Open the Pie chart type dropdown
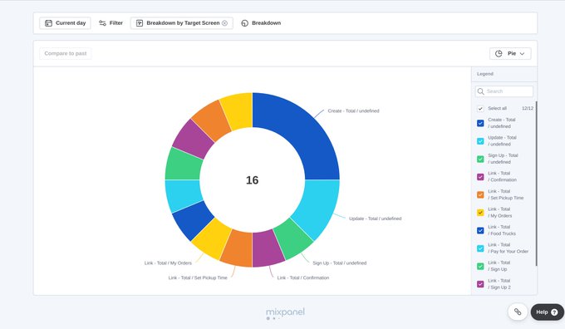The image size is (565, 329). tap(510, 53)
